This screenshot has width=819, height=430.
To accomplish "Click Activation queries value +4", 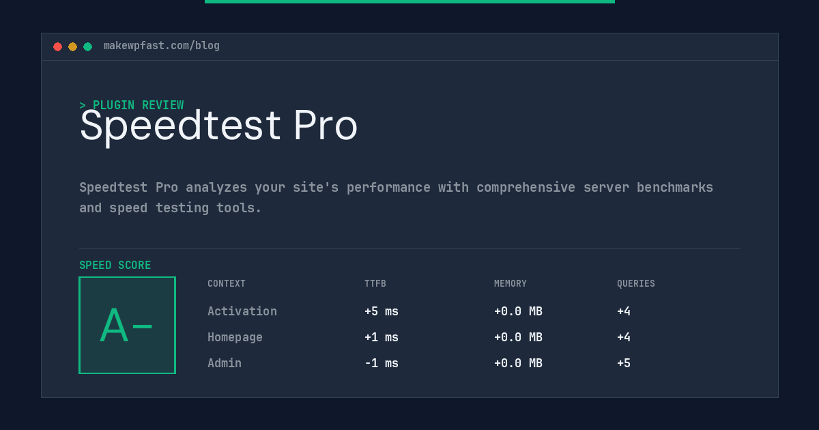I will click(x=624, y=311).
